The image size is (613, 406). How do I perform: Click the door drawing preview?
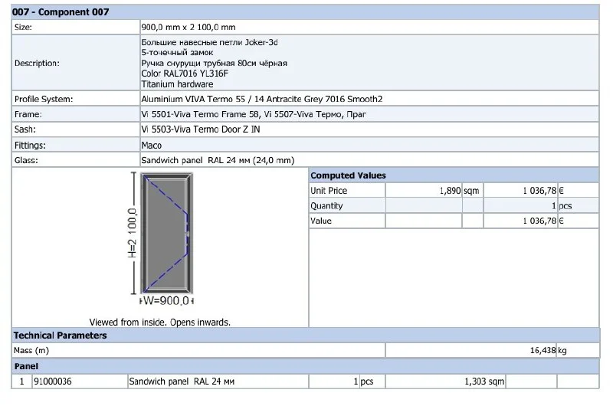click(x=166, y=235)
